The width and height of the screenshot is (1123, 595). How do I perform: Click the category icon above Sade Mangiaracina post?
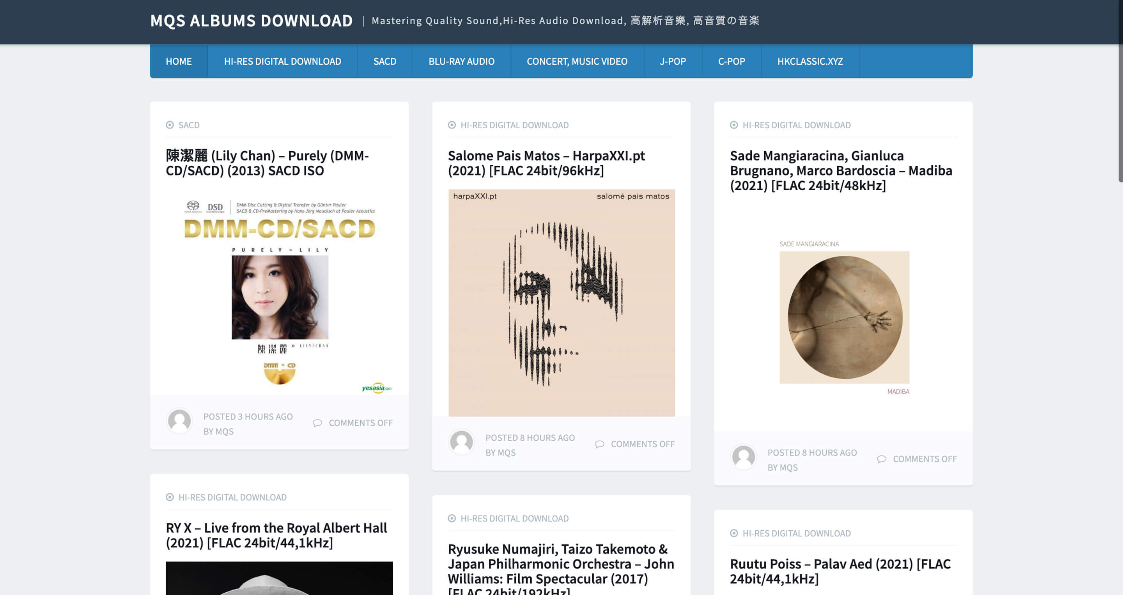[734, 125]
